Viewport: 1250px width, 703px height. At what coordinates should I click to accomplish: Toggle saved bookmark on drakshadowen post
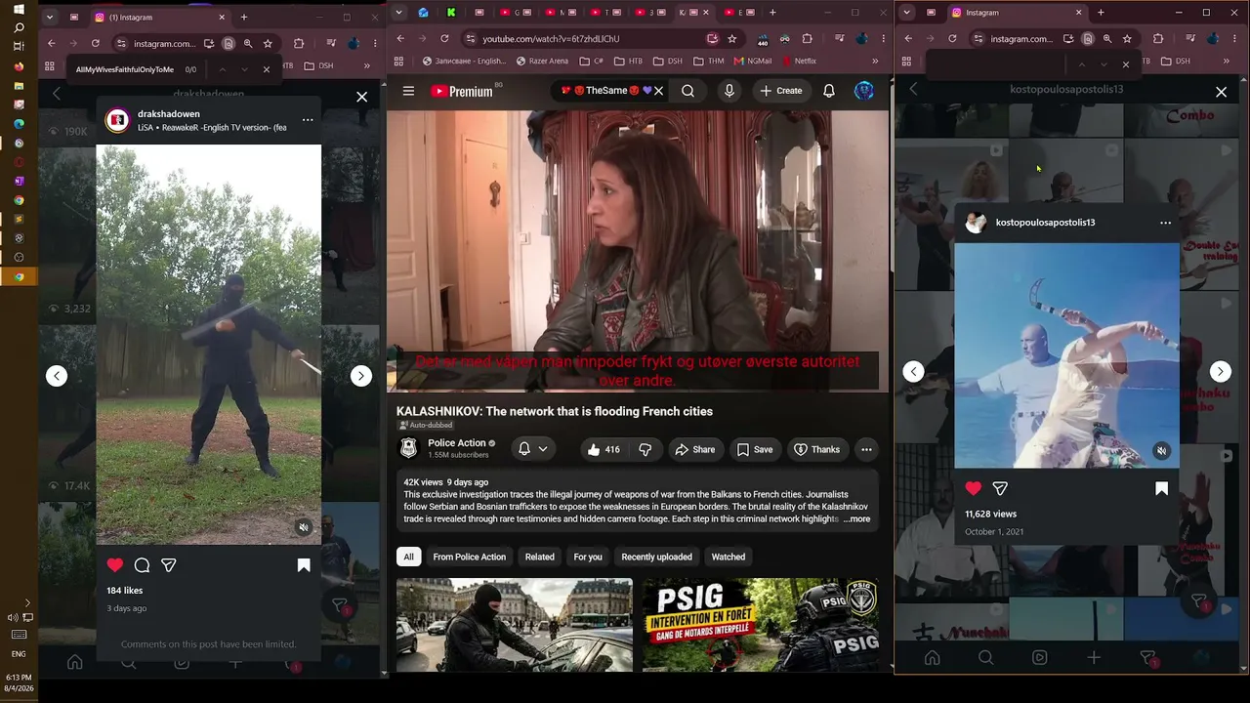tap(304, 565)
